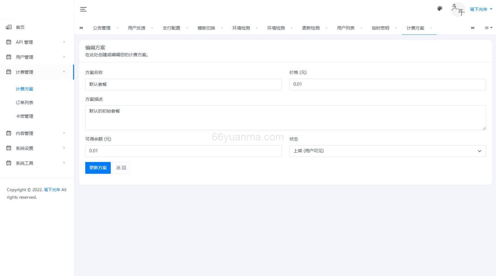496x276 pixels.
Task: Open the theme palette icon in top bar
Action: [x=440, y=9]
